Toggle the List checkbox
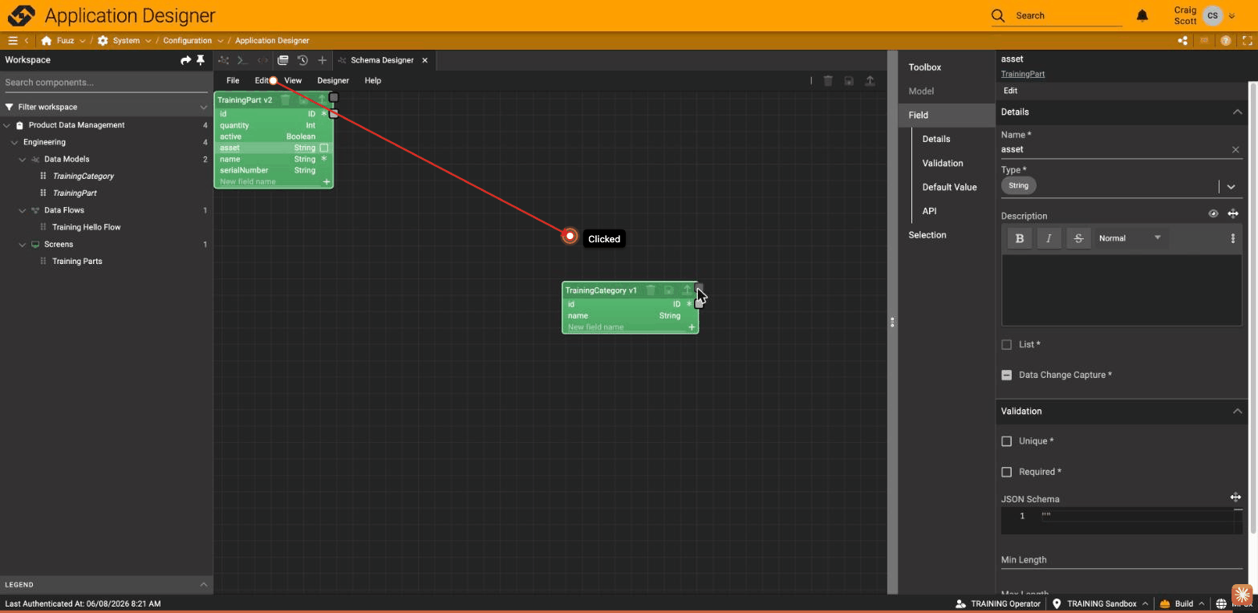Viewport: 1258px width, 613px height. (1007, 344)
